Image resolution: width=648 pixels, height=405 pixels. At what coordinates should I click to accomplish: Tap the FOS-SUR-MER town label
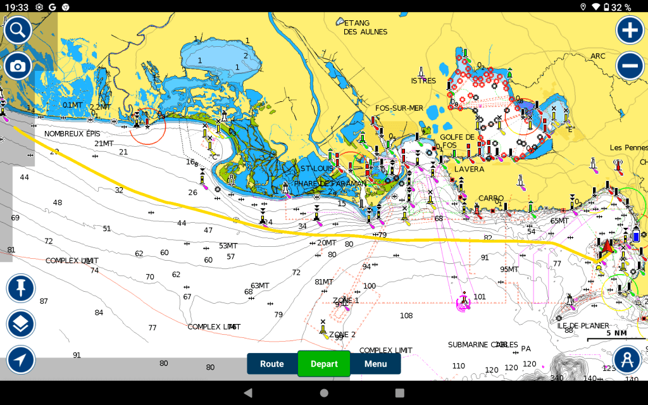(x=399, y=108)
